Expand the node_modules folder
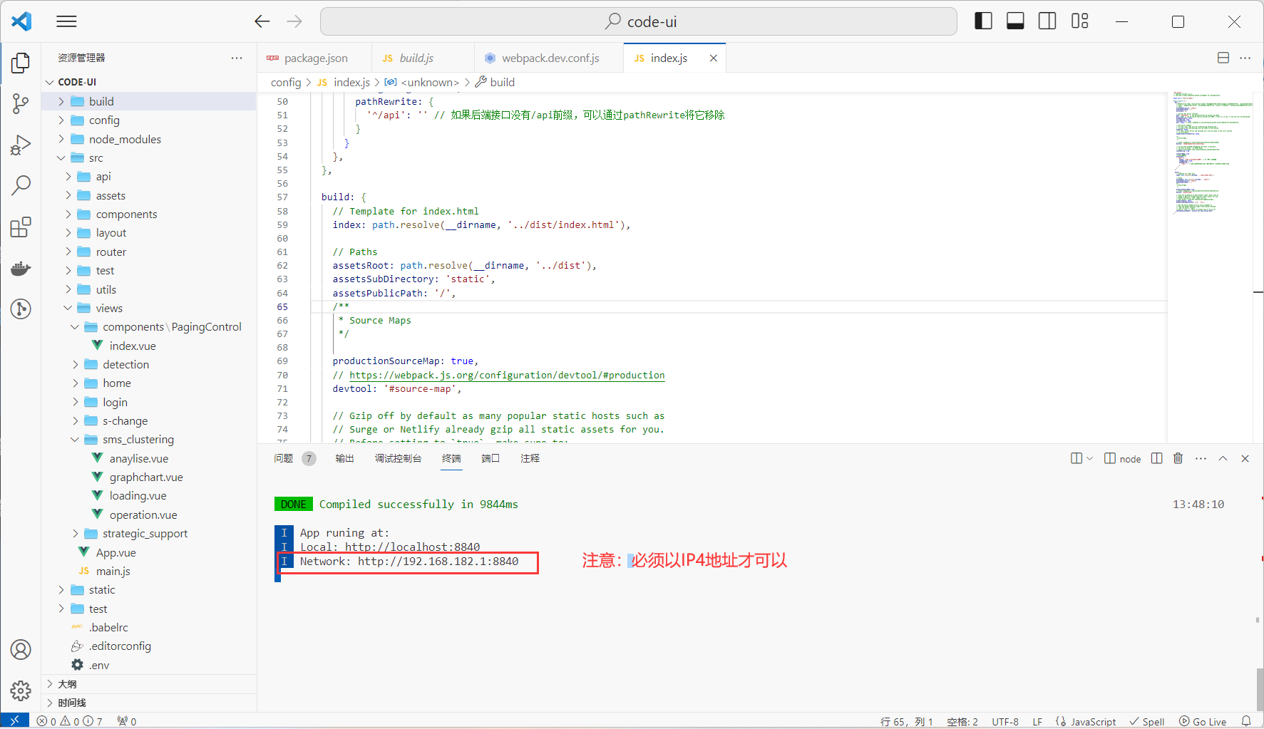 tap(149, 139)
